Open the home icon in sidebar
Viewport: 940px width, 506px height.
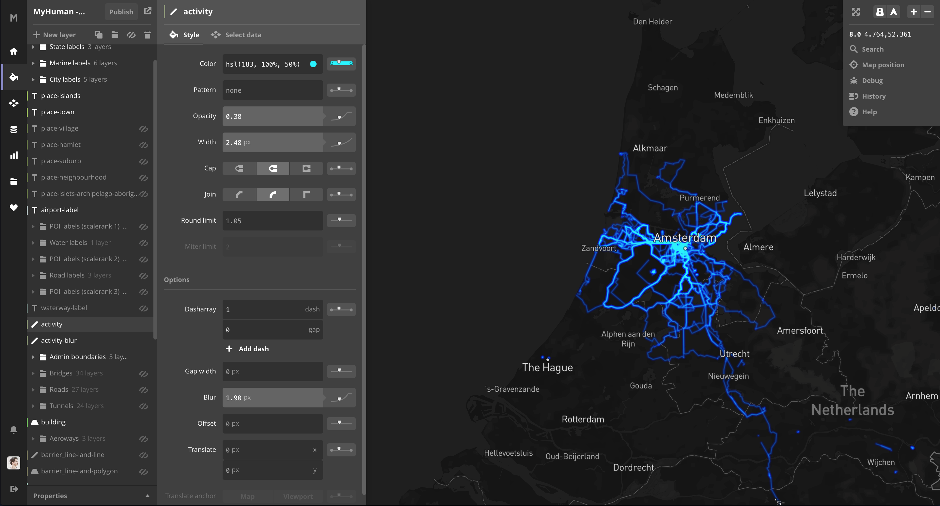(13, 52)
